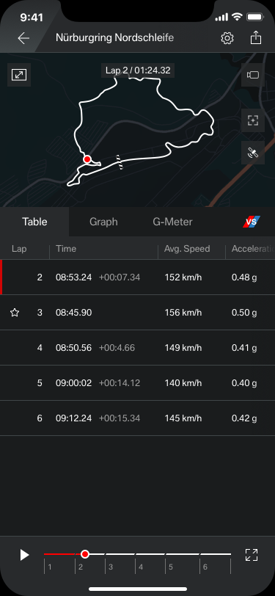The image size is (275, 596).
Task: Center map with the focus frame icon
Action: tap(253, 120)
